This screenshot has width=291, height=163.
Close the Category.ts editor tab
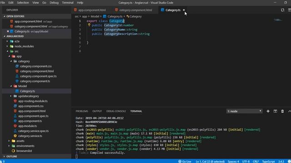tap(184, 10)
